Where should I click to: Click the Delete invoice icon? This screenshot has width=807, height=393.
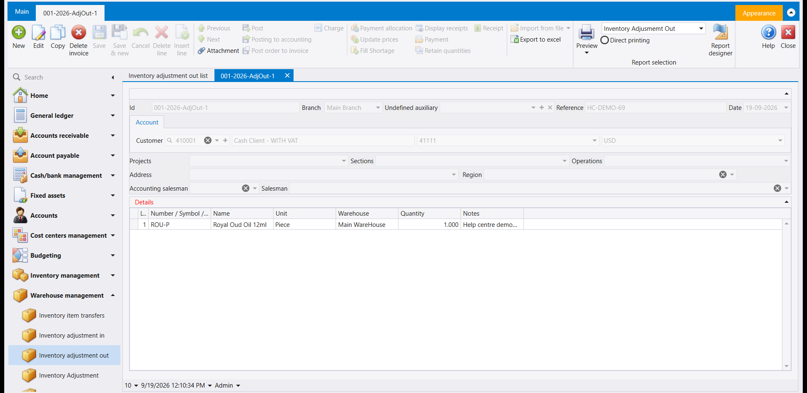coord(78,32)
